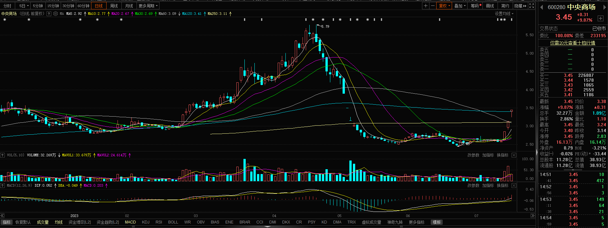Select the KDJ indicator tab
608x228 pixels.
coord(146,222)
